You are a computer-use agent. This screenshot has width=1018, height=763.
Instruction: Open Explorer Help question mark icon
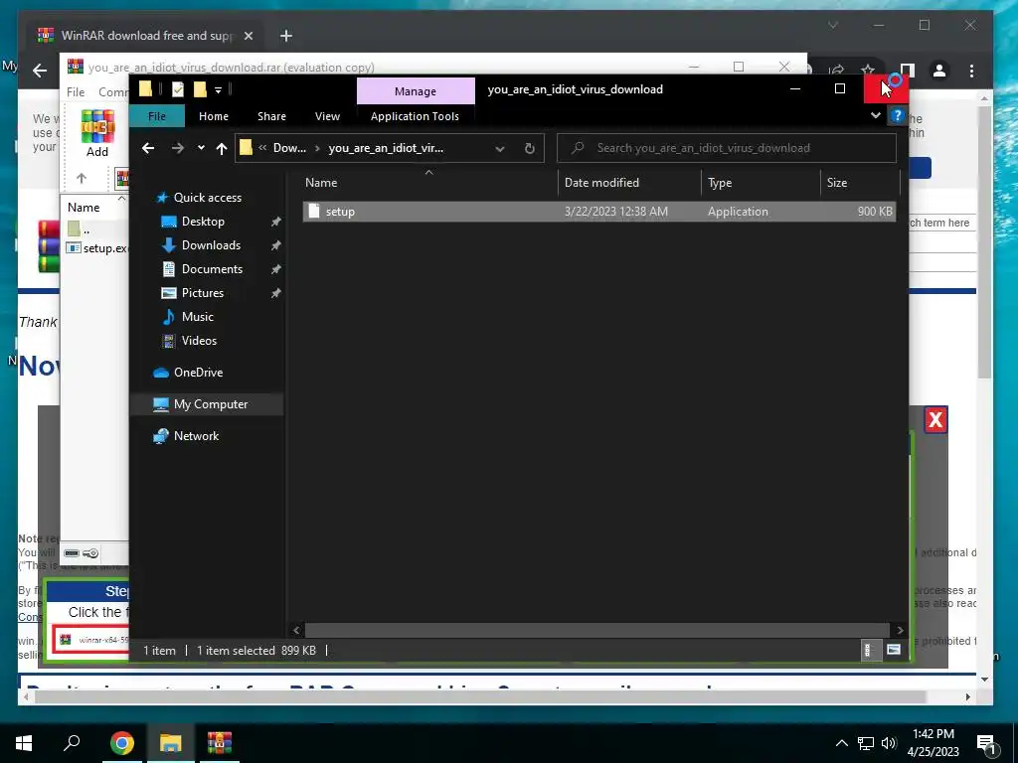(897, 115)
